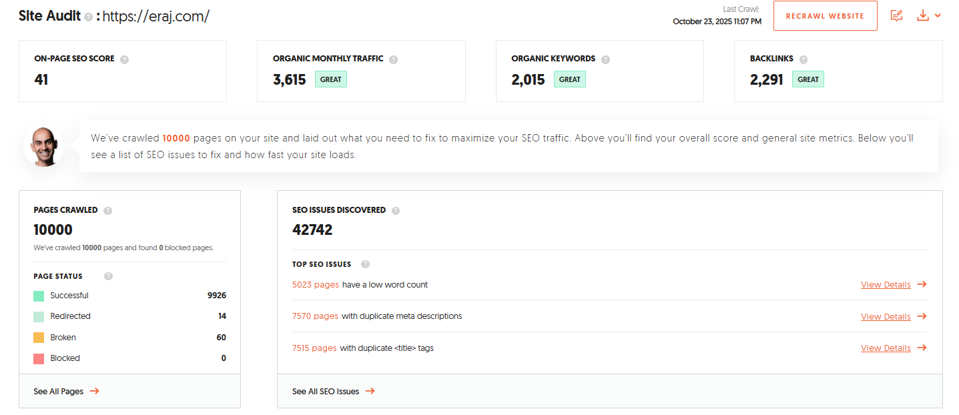
Task: Open See All SEO Issues link
Action: click(333, 392)
